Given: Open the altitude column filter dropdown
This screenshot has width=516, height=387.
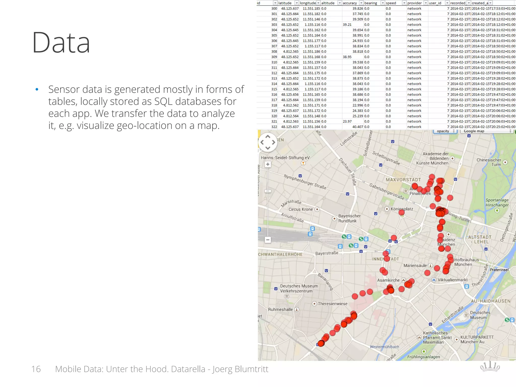Looking at the screenshot, I should (x=340, y=3).
